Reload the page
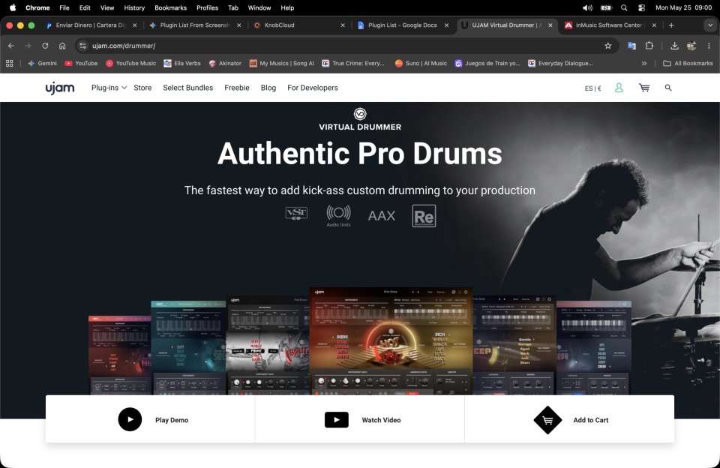The width and height of the screenshot is (720, 468). pyautogui.click(x=45, y=46)
